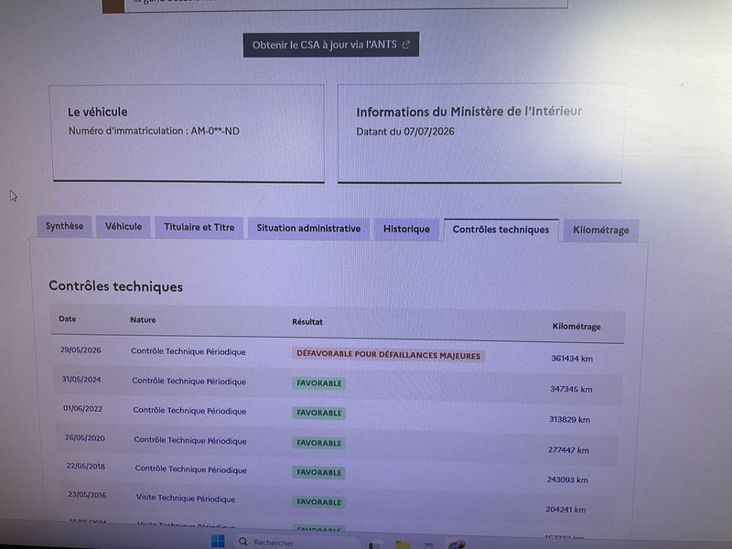Switch to the Synthèse tab
Image resolution: width=732 pixels, height=549 pixels.
click(64, 226)
